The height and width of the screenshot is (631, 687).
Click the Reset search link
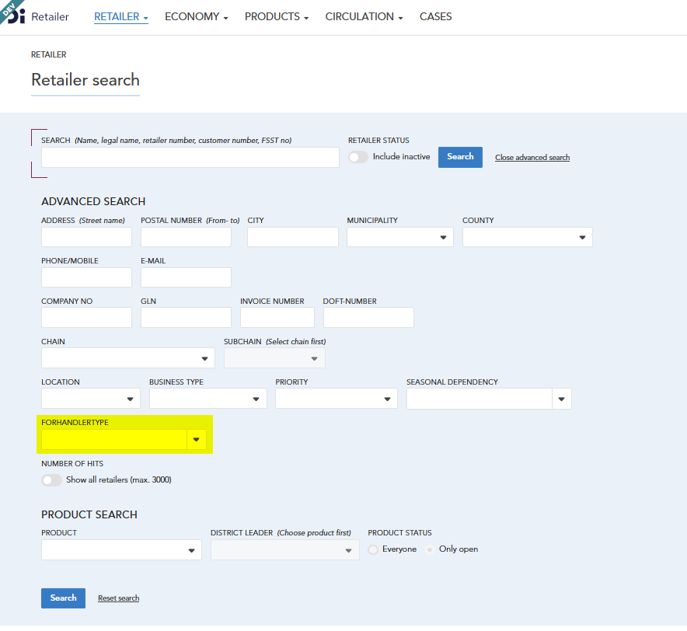click(118, 598)
